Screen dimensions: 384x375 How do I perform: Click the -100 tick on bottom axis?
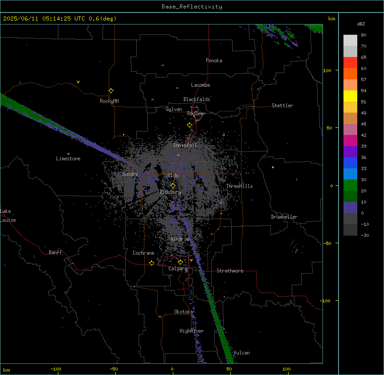(x=56, y=369)
